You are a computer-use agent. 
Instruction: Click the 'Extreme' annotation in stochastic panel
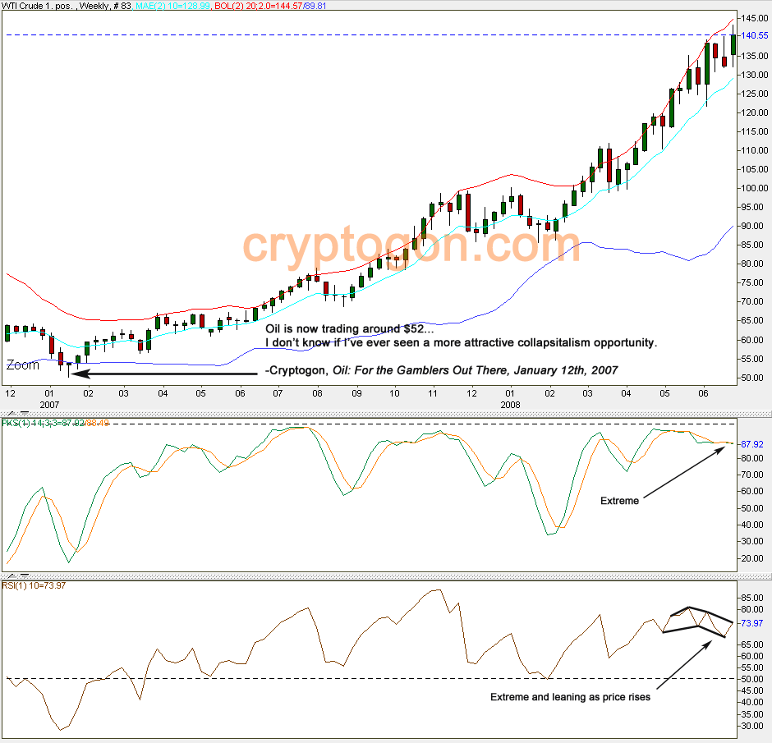click(619, 501)
